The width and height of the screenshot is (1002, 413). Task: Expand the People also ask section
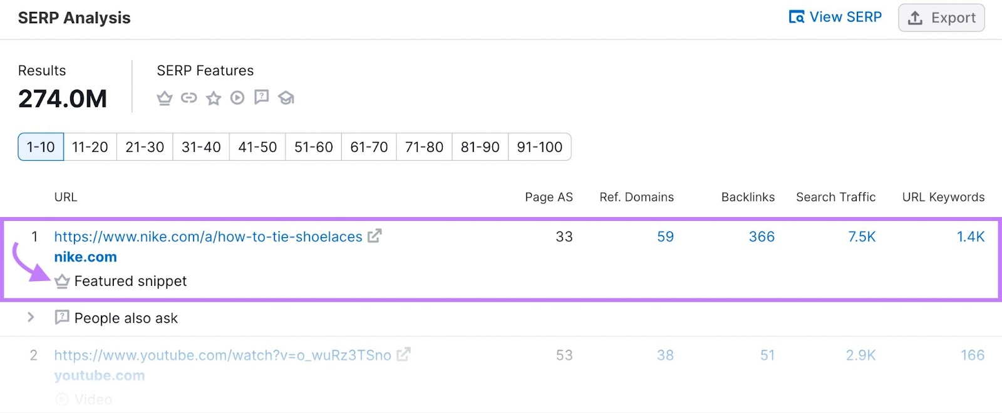pyautogui.click(x=30, y=318)
